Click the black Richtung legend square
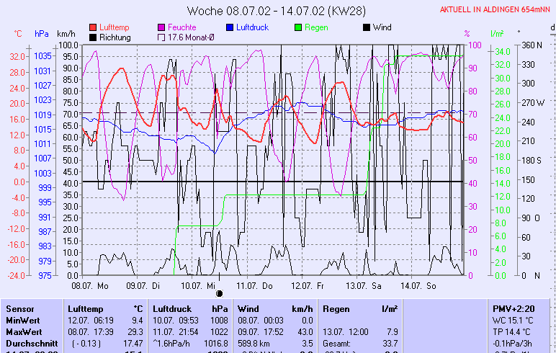556x353 pixels. pos(93,37)
